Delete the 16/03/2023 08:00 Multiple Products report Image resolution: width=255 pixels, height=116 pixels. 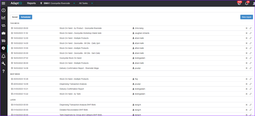pos(246,63)
